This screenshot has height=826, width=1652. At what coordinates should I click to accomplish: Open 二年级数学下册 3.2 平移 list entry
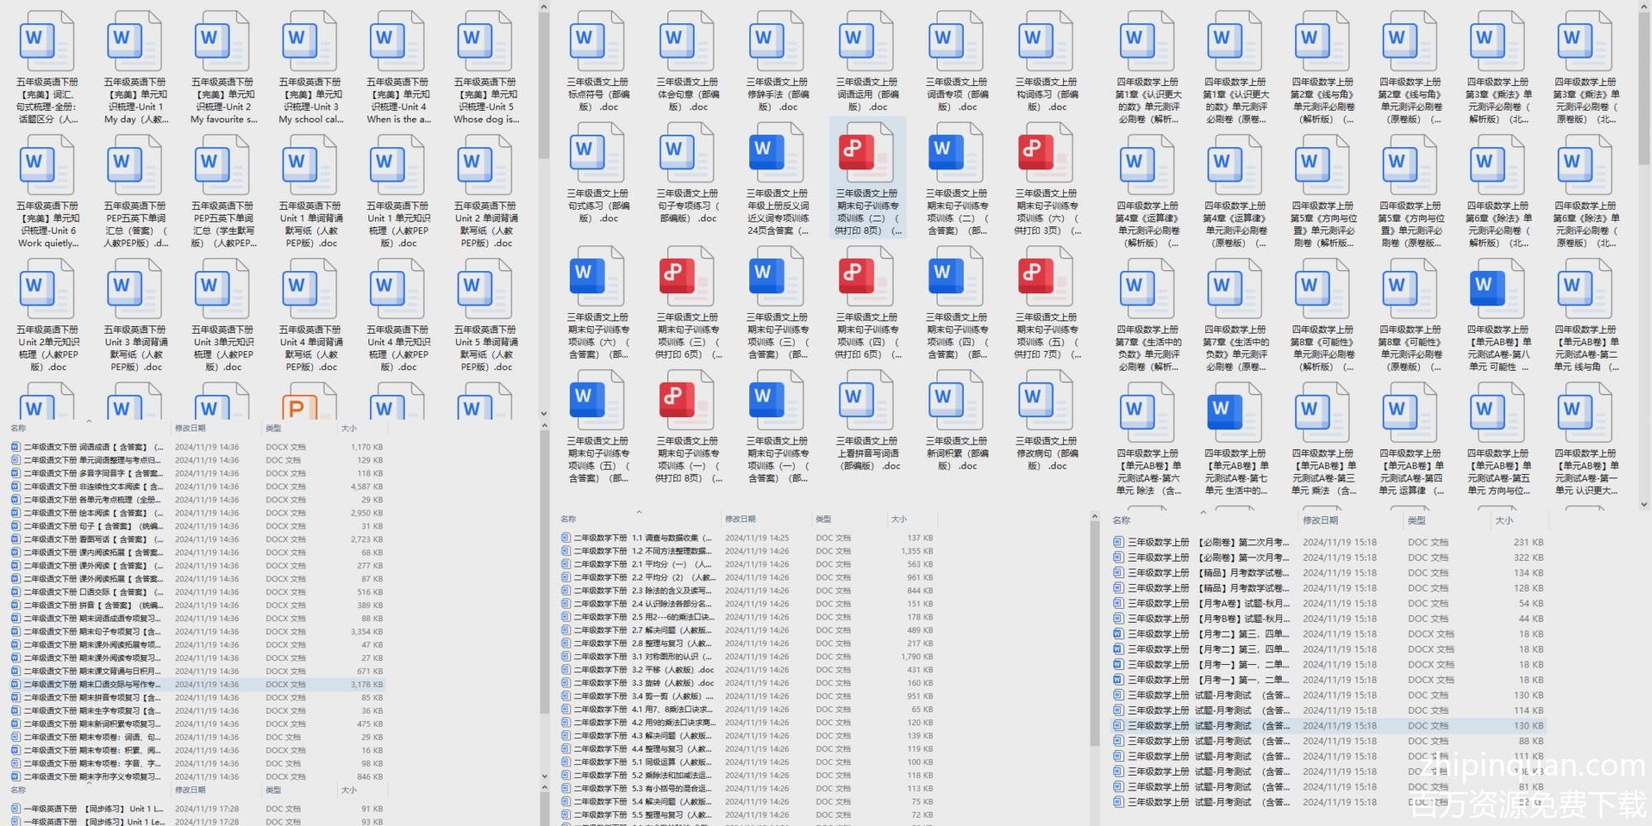644,670
